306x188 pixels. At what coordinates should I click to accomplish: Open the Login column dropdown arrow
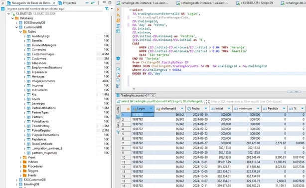pos(151,109)
